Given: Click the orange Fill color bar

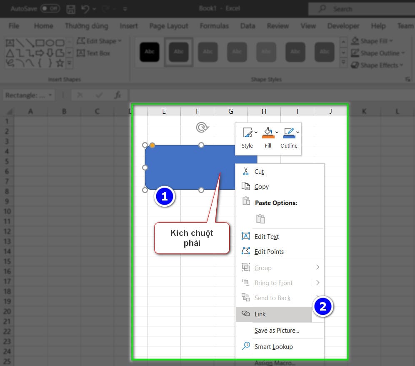Looking at the screenshot, I should coord(268,136).
